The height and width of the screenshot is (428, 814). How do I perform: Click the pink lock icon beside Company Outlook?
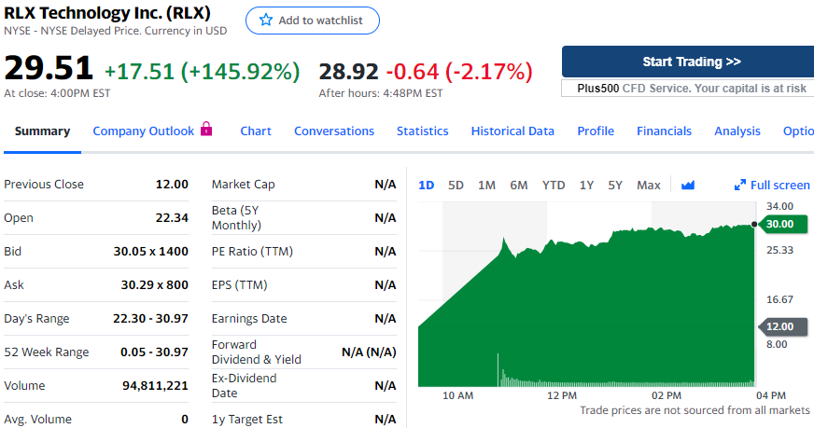tap(206, 130)
